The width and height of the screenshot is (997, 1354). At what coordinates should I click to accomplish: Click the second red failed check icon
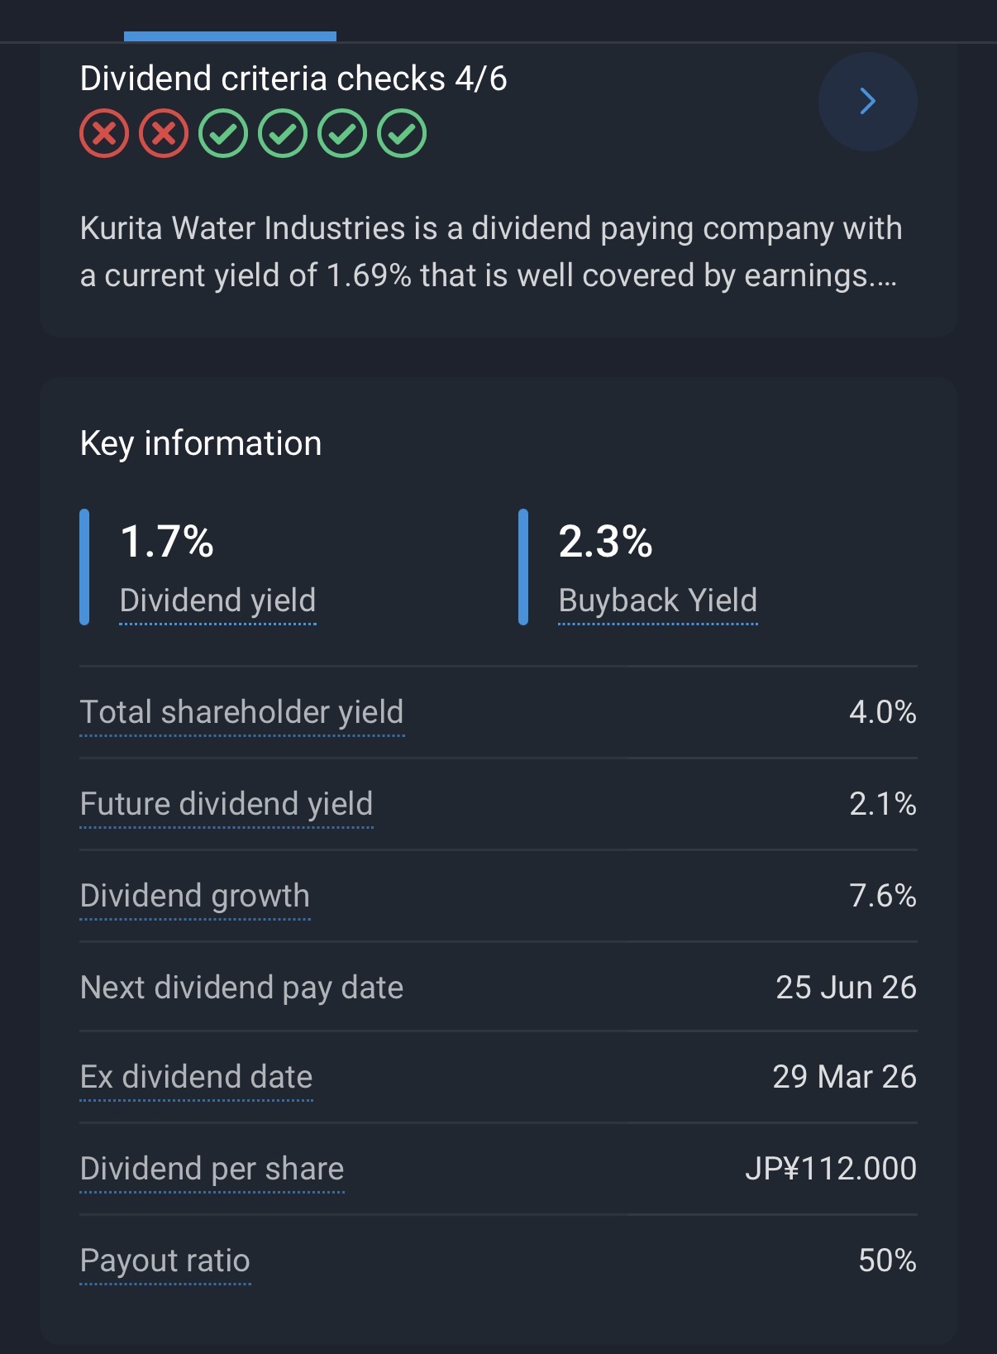[x=164, y=133]
